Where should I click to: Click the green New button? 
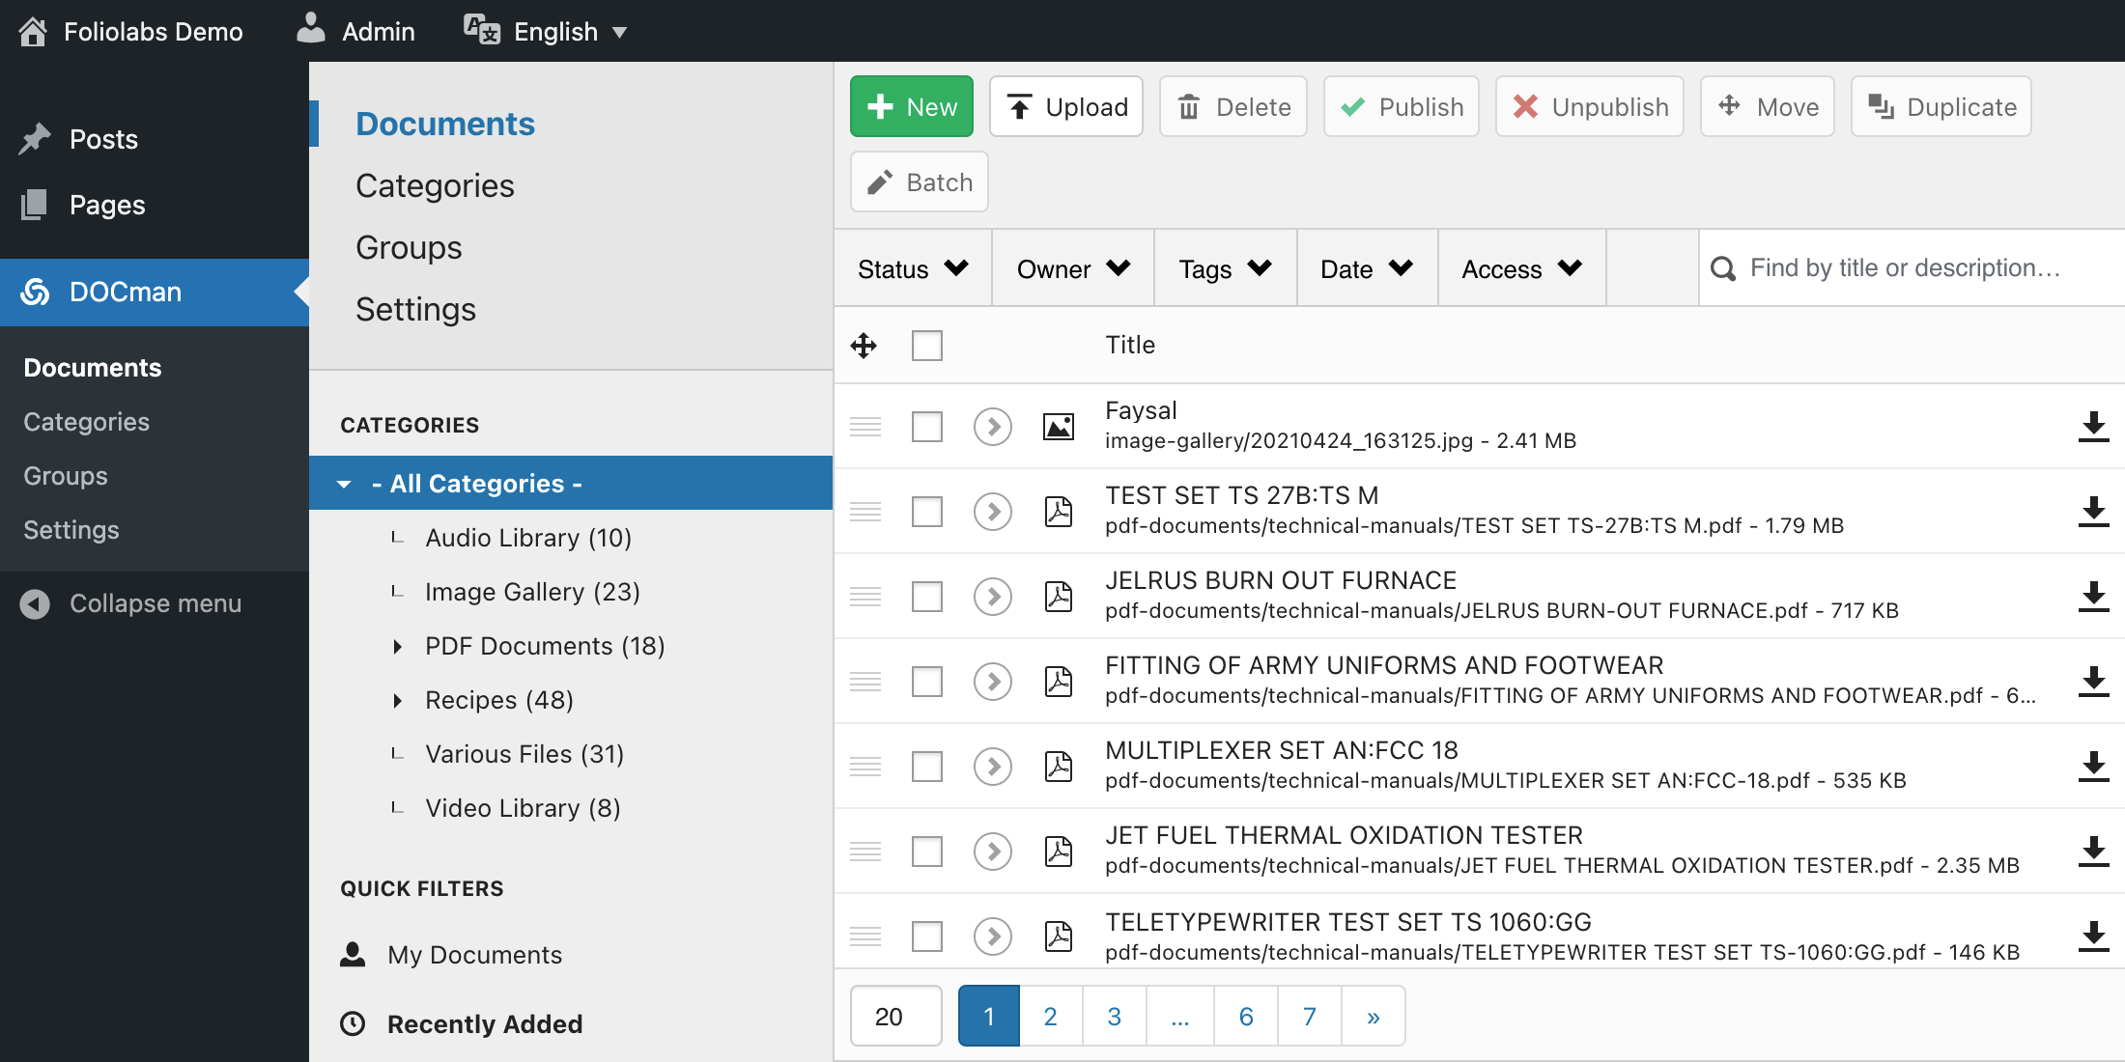(911, 106)
